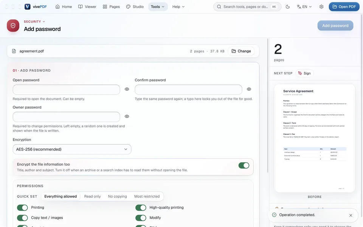Toggle the High-quality printing permission
The width and height of the screenshot is (363, 227).
click(x=141, y=208)
